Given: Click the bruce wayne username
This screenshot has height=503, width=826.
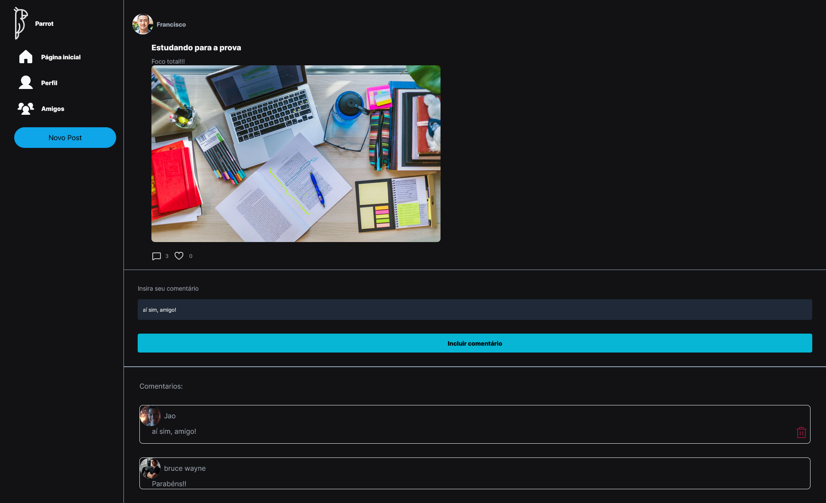Looking at the screenshot, I should pyautogui.click(x=185, y=468).
